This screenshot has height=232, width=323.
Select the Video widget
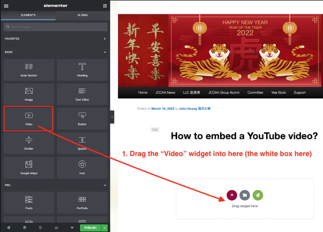click(x=29, y=119)
